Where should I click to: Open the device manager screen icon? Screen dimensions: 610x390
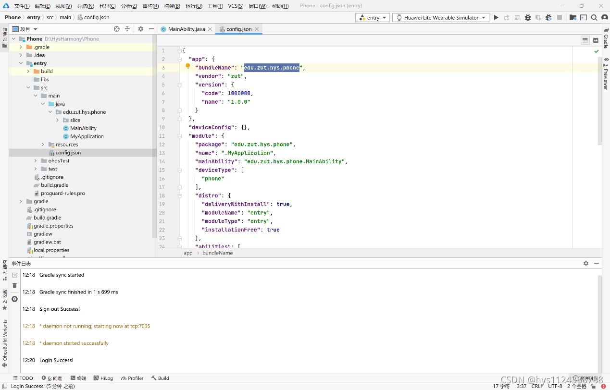[x=583, y=18]
